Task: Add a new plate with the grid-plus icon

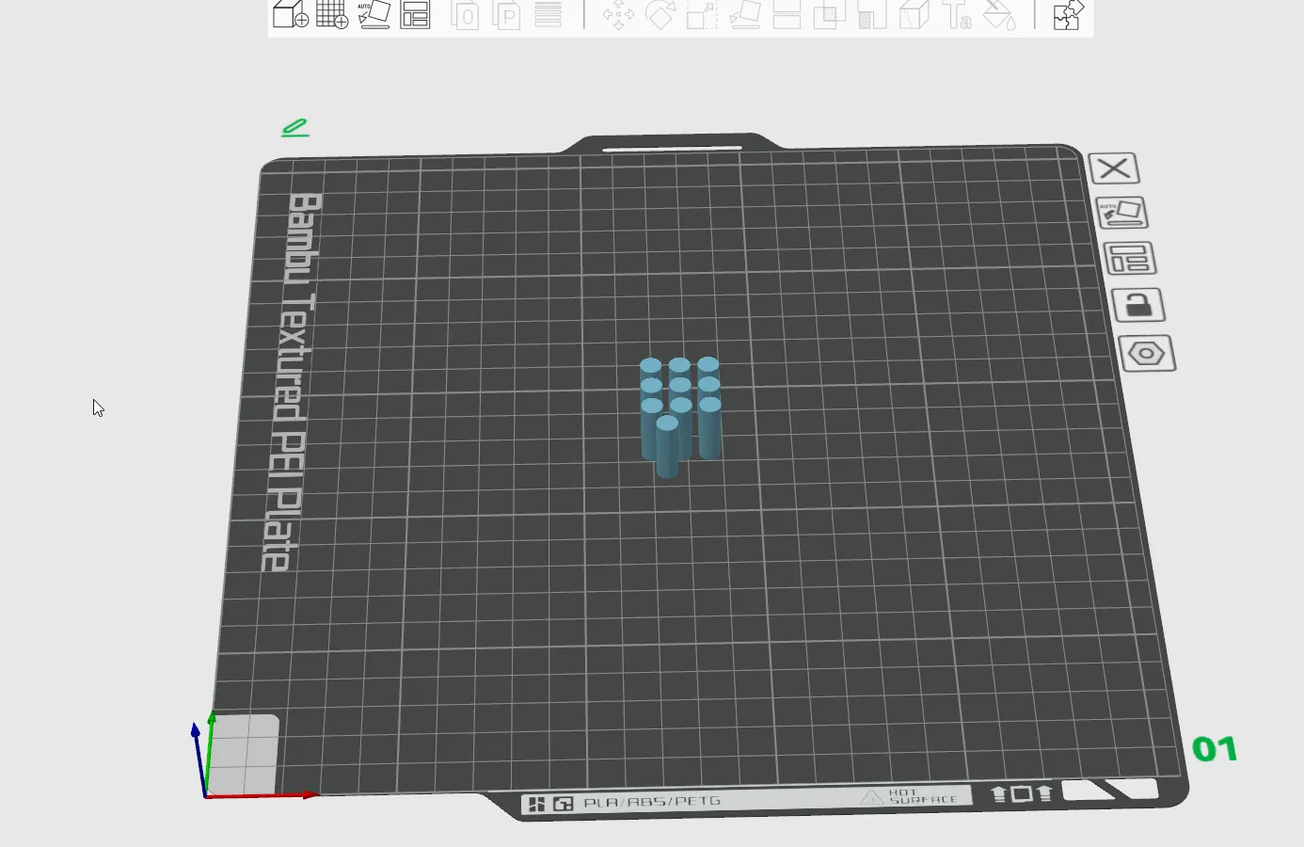Action: coord(332,14)
